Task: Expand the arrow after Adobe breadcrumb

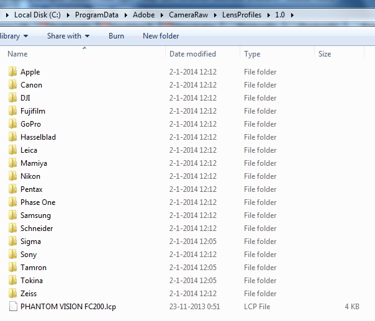Action: 162,15
